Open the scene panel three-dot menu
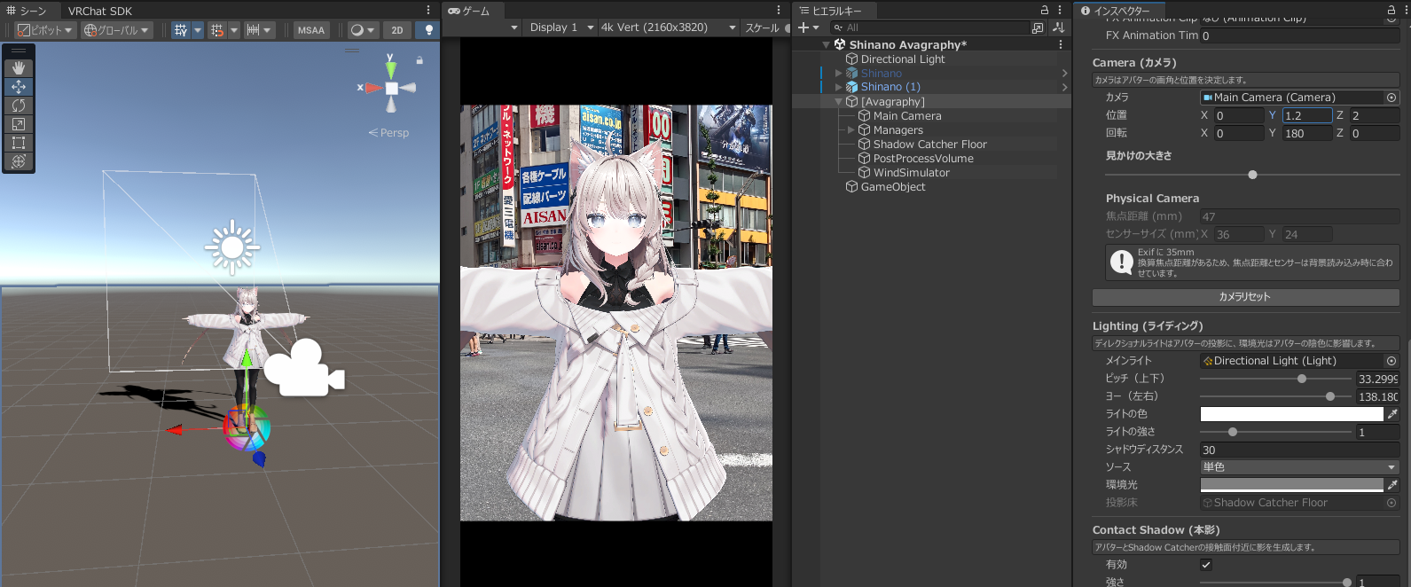The height and width of the screenshot is (587, 1411). (x=428, y=10)
